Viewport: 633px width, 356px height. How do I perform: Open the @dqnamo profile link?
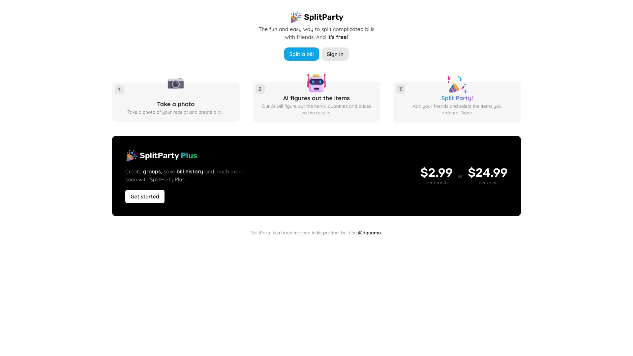(370, 232)
